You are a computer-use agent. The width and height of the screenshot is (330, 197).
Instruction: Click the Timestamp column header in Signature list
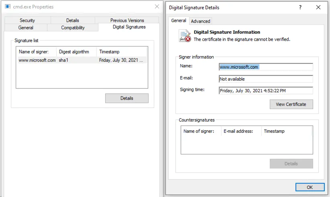point(122,52)
